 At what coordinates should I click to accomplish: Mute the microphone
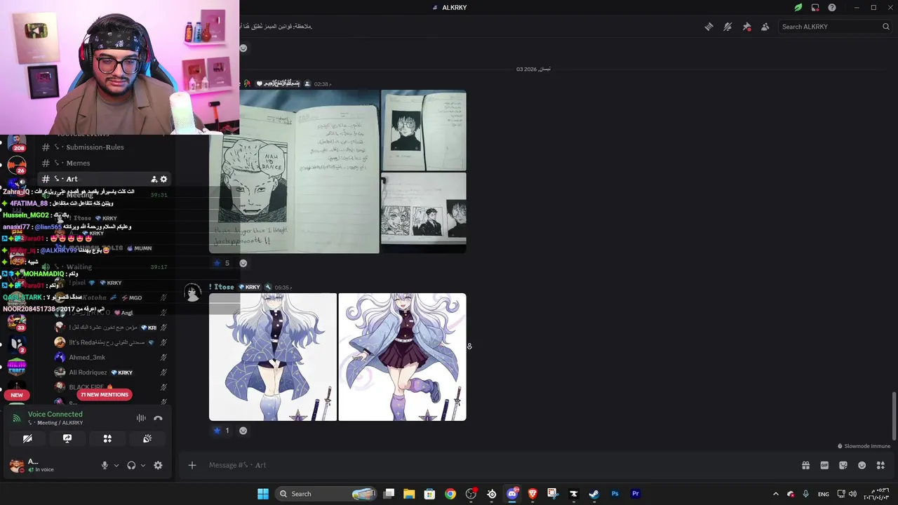click(105, 465)
